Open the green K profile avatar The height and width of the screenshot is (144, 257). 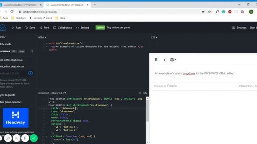pyautogui.click(x=251, y=12)
